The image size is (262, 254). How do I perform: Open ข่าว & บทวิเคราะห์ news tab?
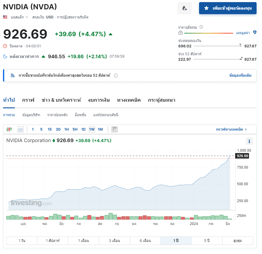(x=61, y=100)
